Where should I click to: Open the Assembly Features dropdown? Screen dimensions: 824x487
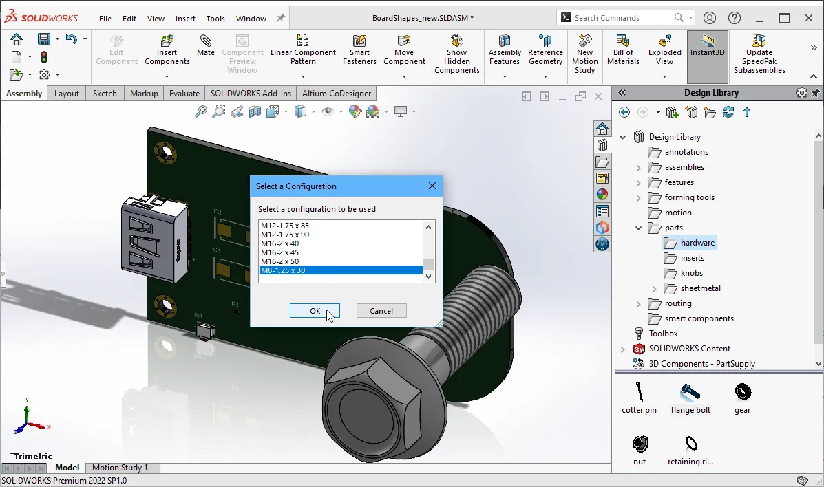pyautogui.click(x=505, y=76)
